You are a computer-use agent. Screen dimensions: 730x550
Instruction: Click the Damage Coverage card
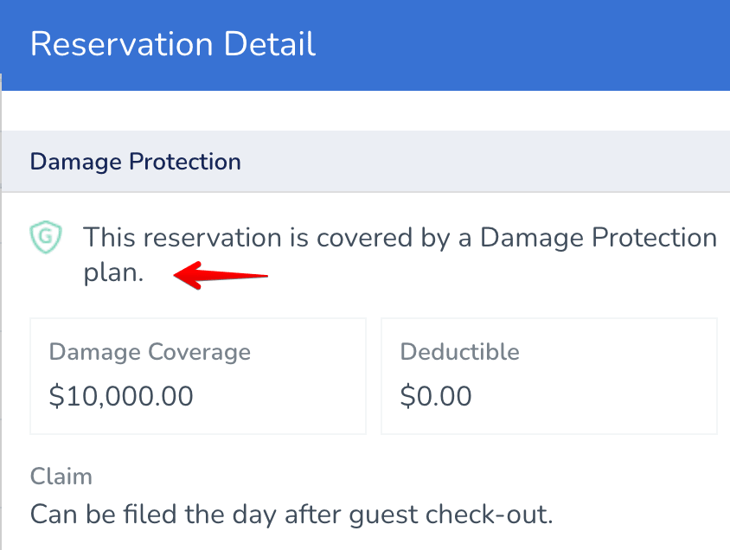(x=198, y=376)
